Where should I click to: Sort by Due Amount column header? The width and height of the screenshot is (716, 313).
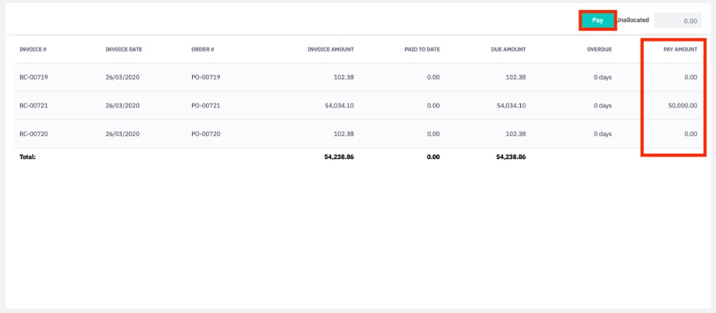point(508,49)
